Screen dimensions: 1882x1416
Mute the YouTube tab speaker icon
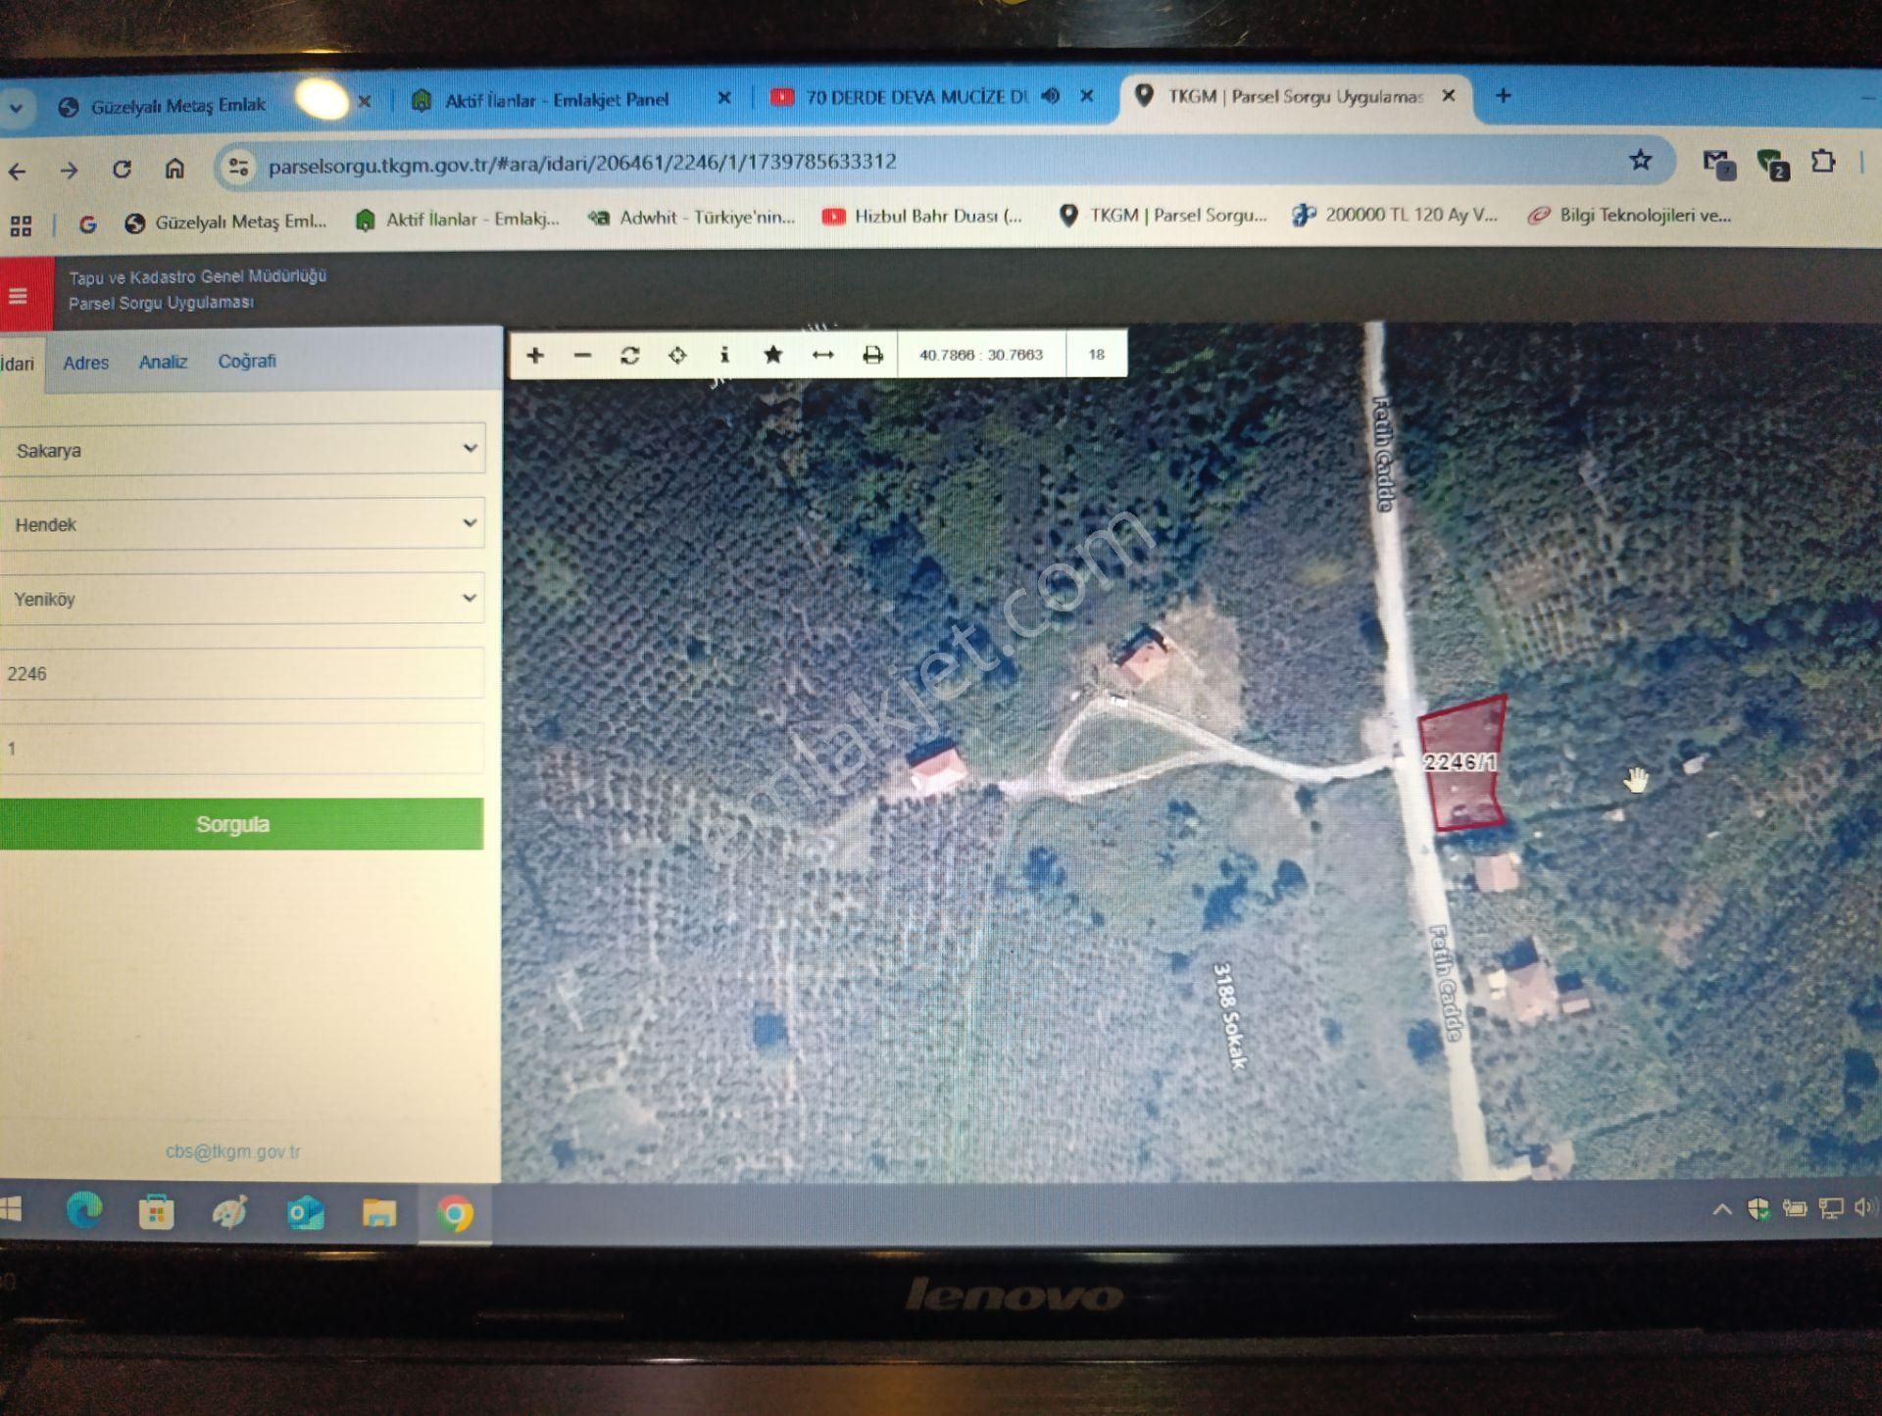click(x=1051, y=97)
